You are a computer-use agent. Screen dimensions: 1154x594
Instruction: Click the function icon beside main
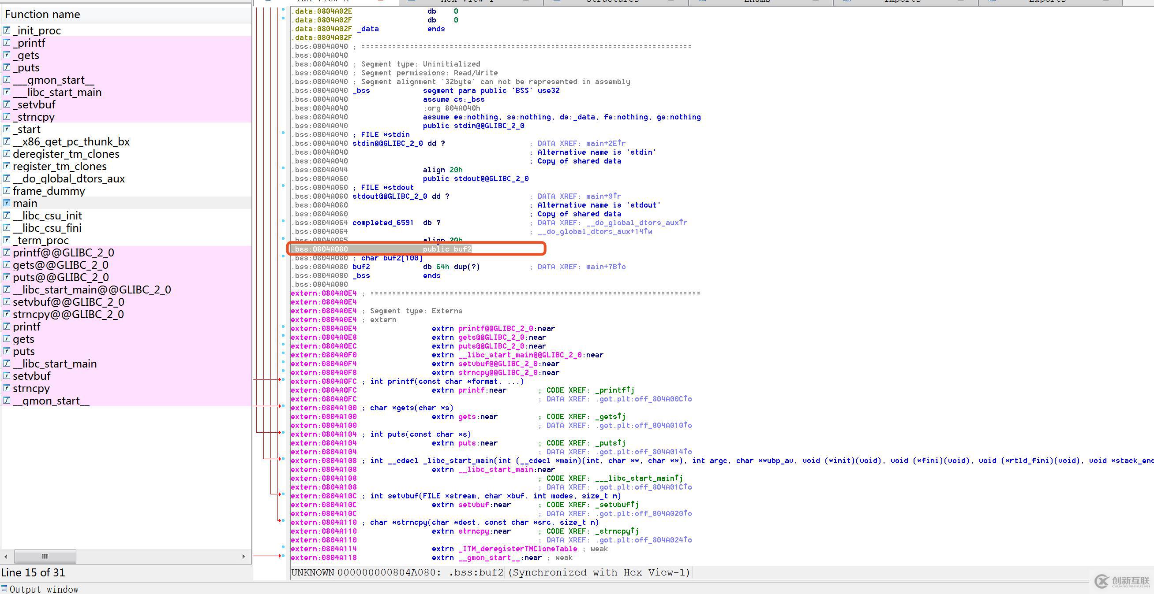(7, 203)
